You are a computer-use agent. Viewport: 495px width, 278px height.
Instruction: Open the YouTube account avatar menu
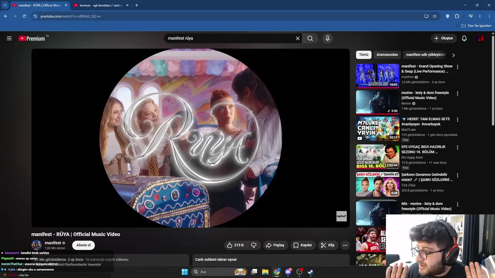[480, 38]
